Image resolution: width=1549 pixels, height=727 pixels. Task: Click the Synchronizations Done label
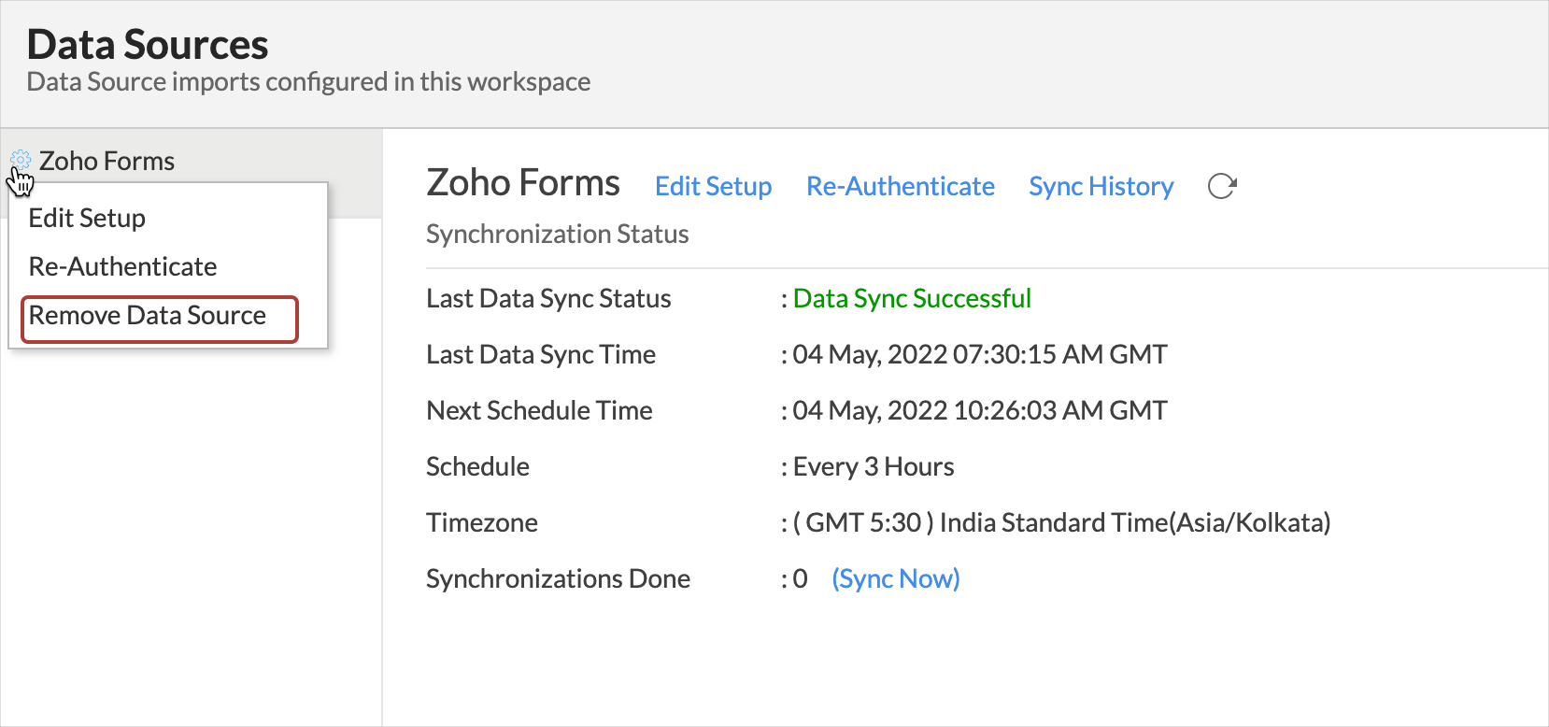click(x=558, y=578)
